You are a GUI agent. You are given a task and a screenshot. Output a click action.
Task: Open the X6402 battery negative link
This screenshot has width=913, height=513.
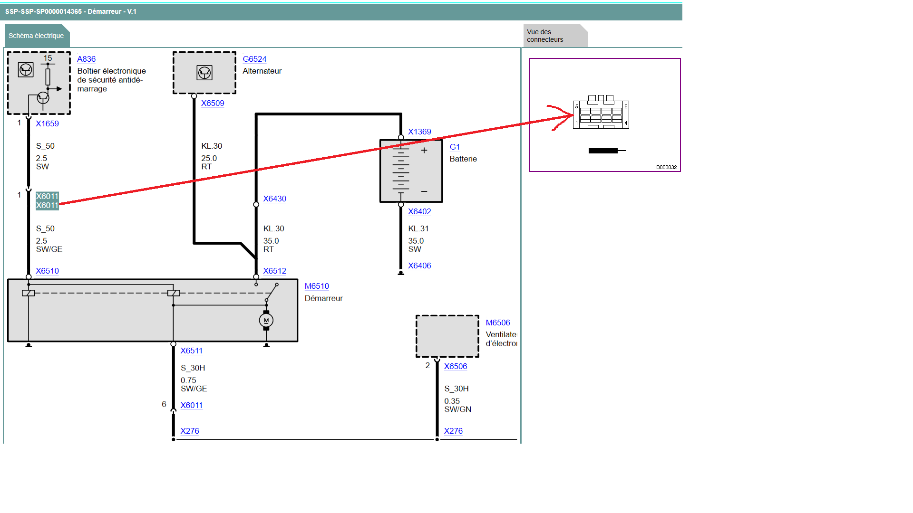419,211
